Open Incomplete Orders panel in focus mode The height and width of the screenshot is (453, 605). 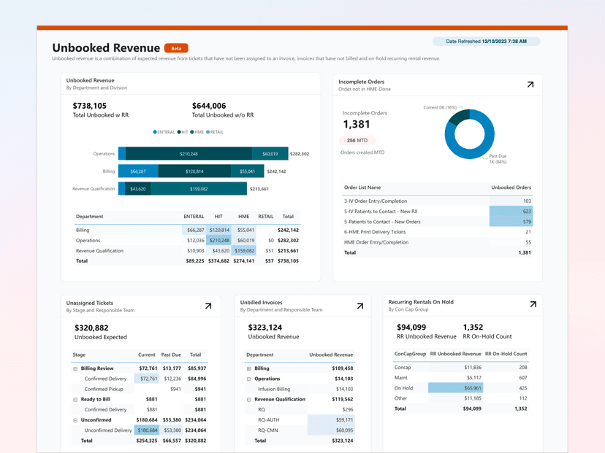pos(531,84)
